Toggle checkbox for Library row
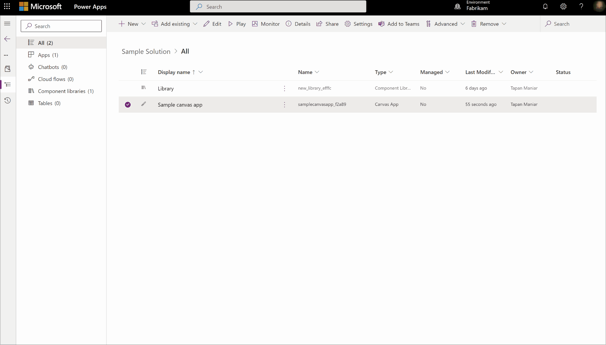This screenshot has height=345, width=606. (128, 88)
